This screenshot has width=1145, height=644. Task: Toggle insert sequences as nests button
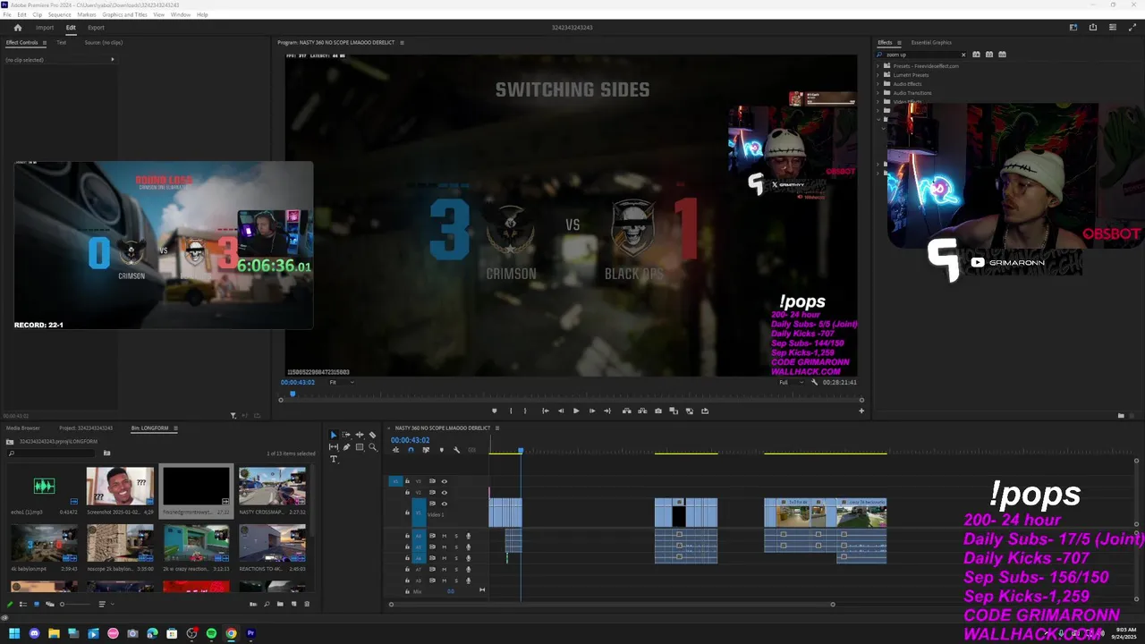pyautogui.click(x=395, y=450)
